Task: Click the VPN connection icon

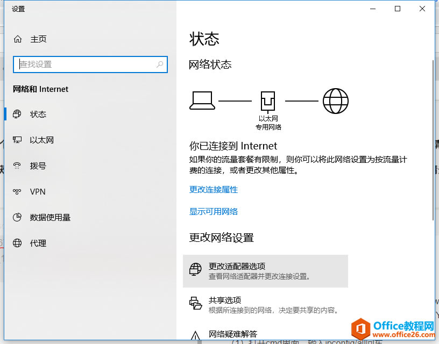Action: point(17,191)
